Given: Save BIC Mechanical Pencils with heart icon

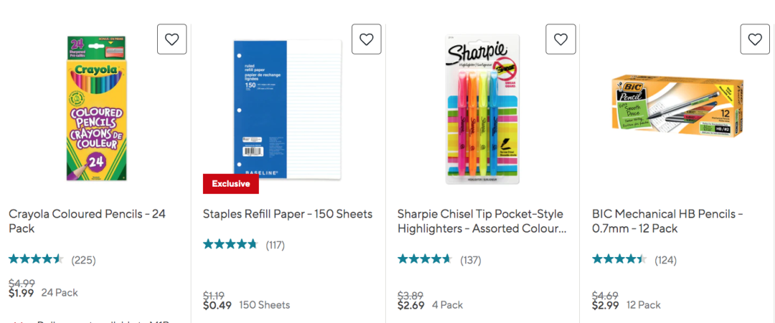Looking at the screenshot, I should (x=755, y=39).
